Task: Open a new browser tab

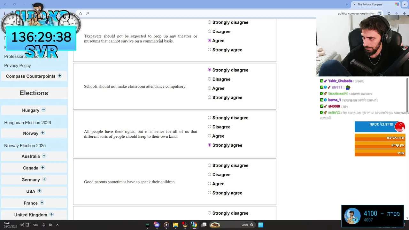Action: tap(347, 4)
